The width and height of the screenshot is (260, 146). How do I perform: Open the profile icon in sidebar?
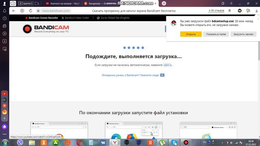coord(4,4)
